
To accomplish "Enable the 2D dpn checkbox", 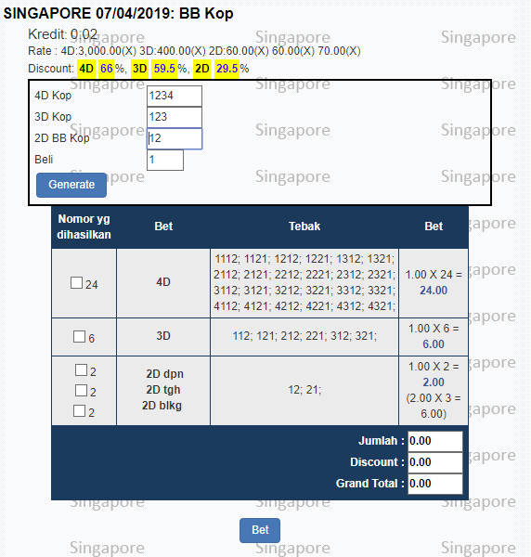I will [81, 369].
